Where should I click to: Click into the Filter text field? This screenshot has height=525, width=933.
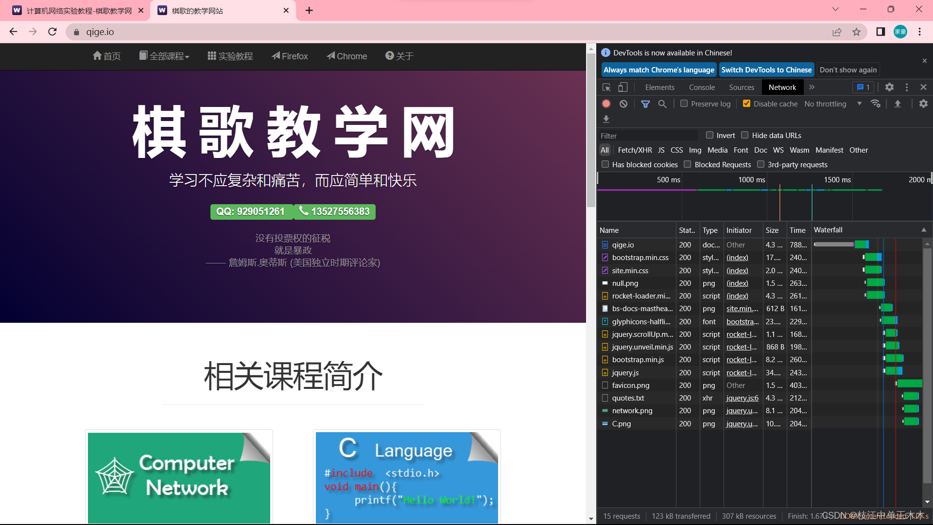(x=648, y=136)
